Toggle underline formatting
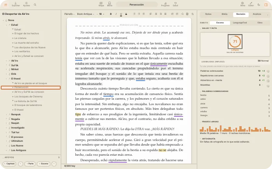This screenshot has height=169, width=272. pos(121,14)
